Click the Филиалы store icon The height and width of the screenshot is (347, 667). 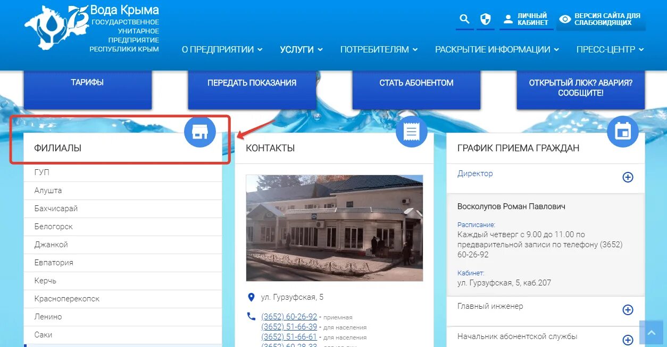pos(200,132)
